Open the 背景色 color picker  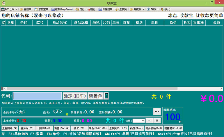point(96,96)
